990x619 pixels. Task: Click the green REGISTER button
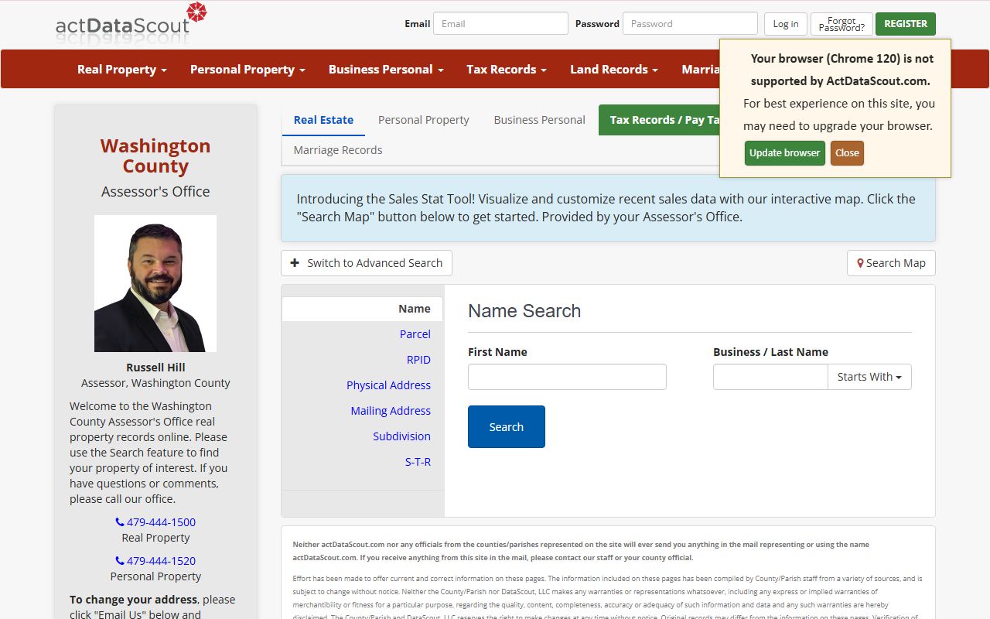(x=906, y=24)
